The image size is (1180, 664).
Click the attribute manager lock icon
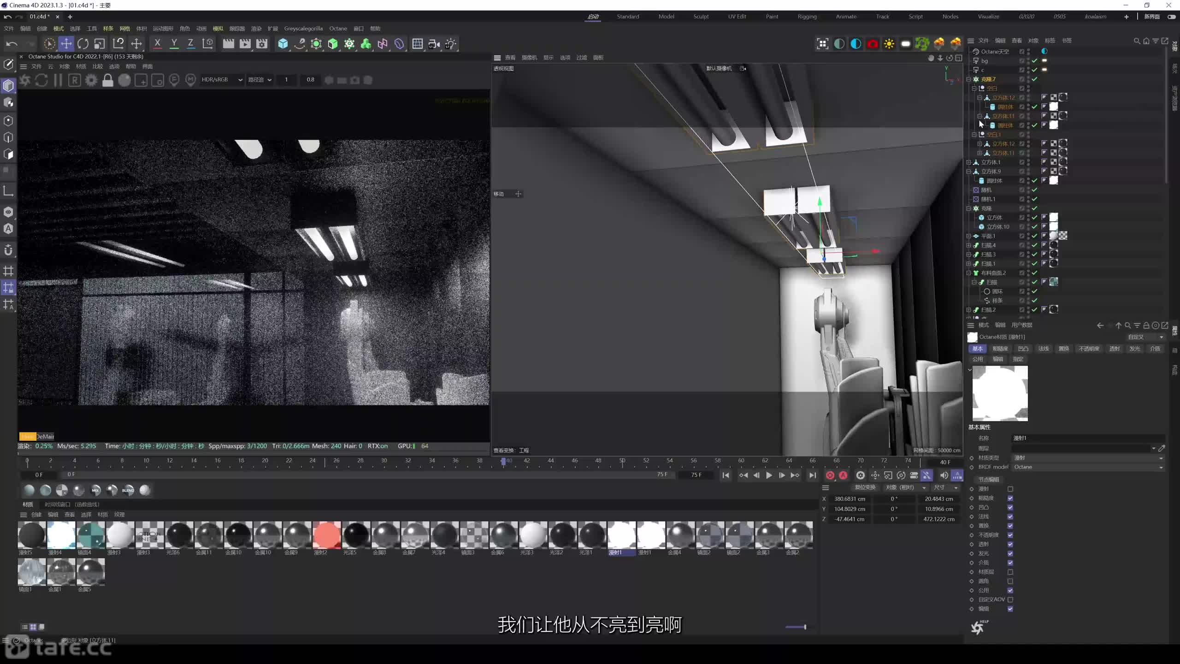1146,326
